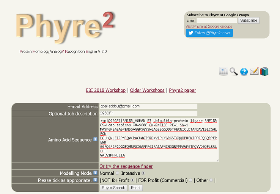
Task: Open the books icon
Action: click(x=264, y=72)
